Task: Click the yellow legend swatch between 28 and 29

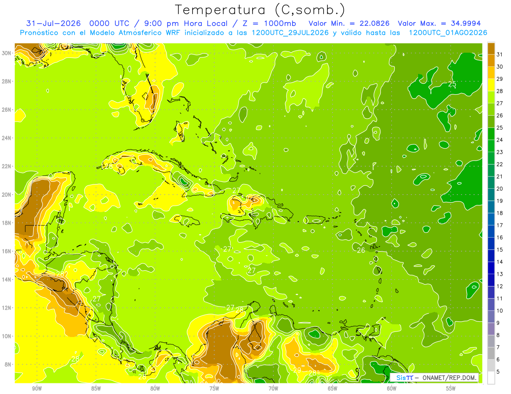Action: [x=491, y=85]
